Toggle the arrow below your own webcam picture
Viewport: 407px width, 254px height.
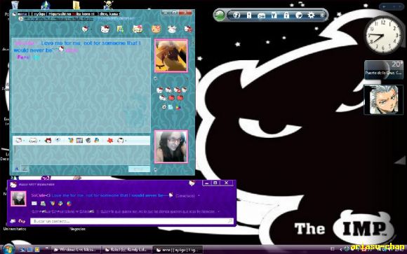(156, 170)
